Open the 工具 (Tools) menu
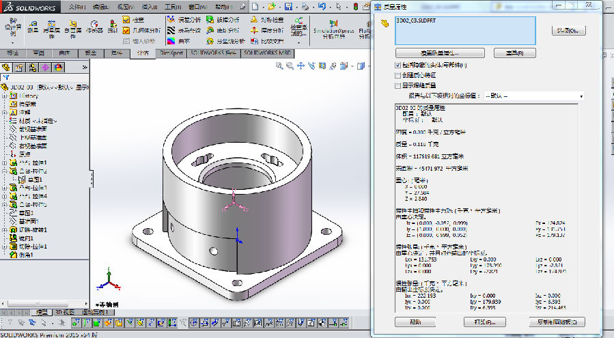This screenshot has width=614, height=338. (173, 6)
